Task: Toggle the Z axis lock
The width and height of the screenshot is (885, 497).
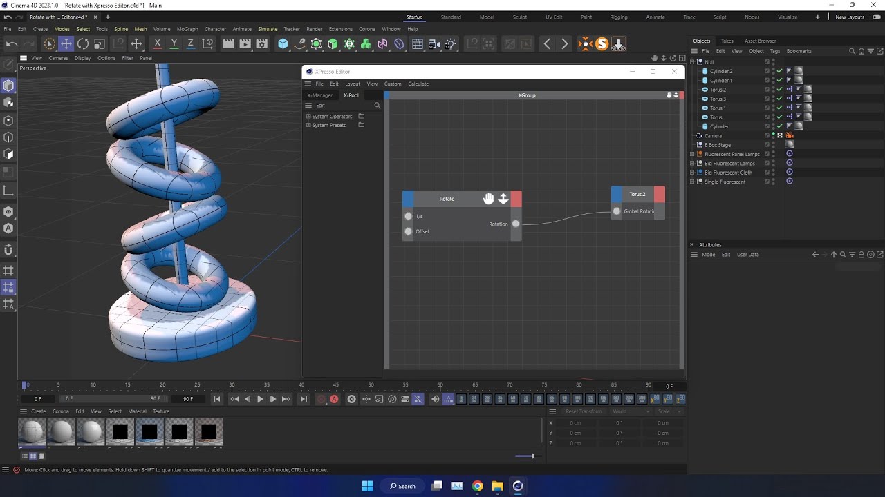Action: (x=191, y=44)
